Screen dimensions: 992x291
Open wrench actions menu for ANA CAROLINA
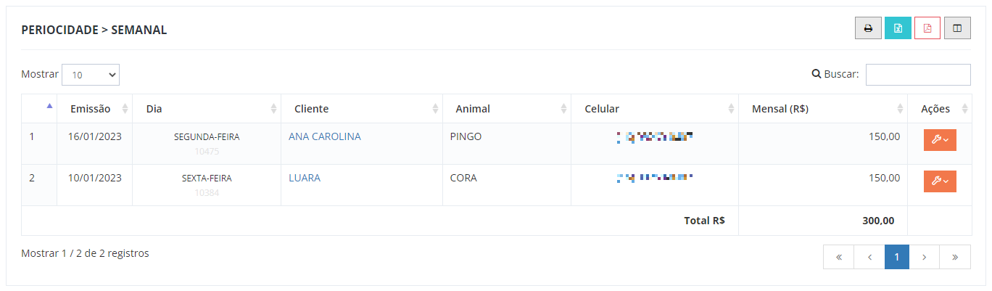(x=940, y=140)
